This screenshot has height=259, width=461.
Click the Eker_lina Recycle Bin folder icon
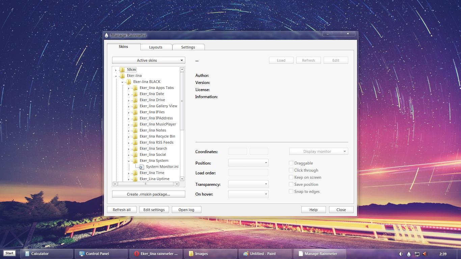pos(135,136)
